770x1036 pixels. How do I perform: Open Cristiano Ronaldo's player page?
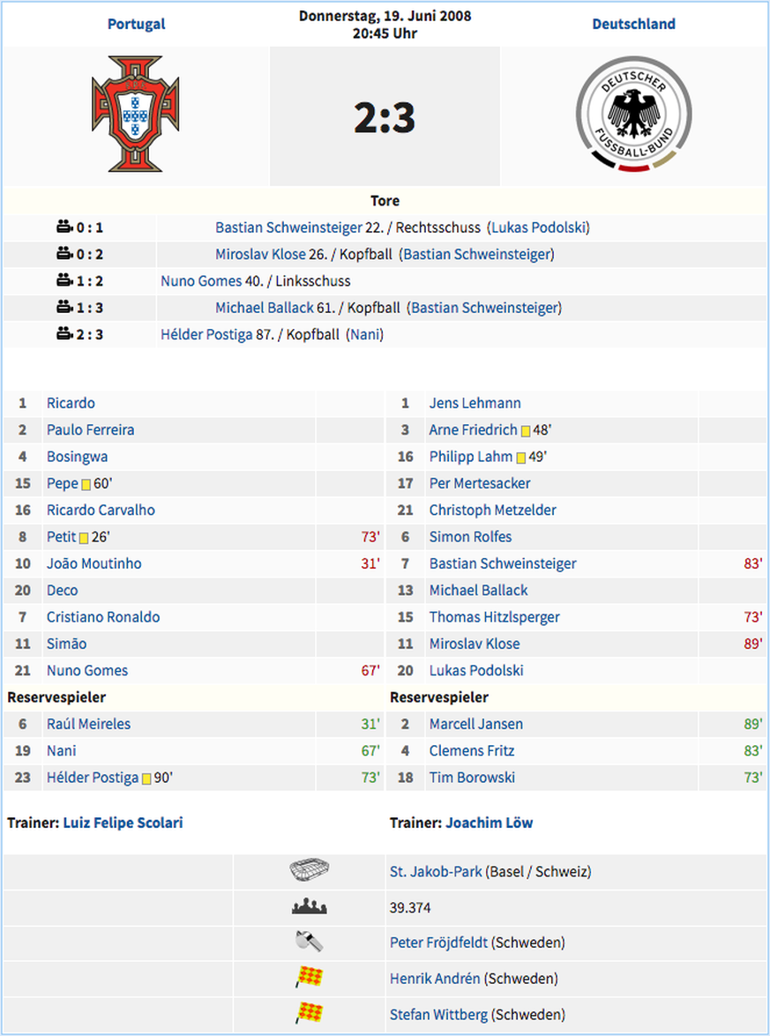point(103,617)
